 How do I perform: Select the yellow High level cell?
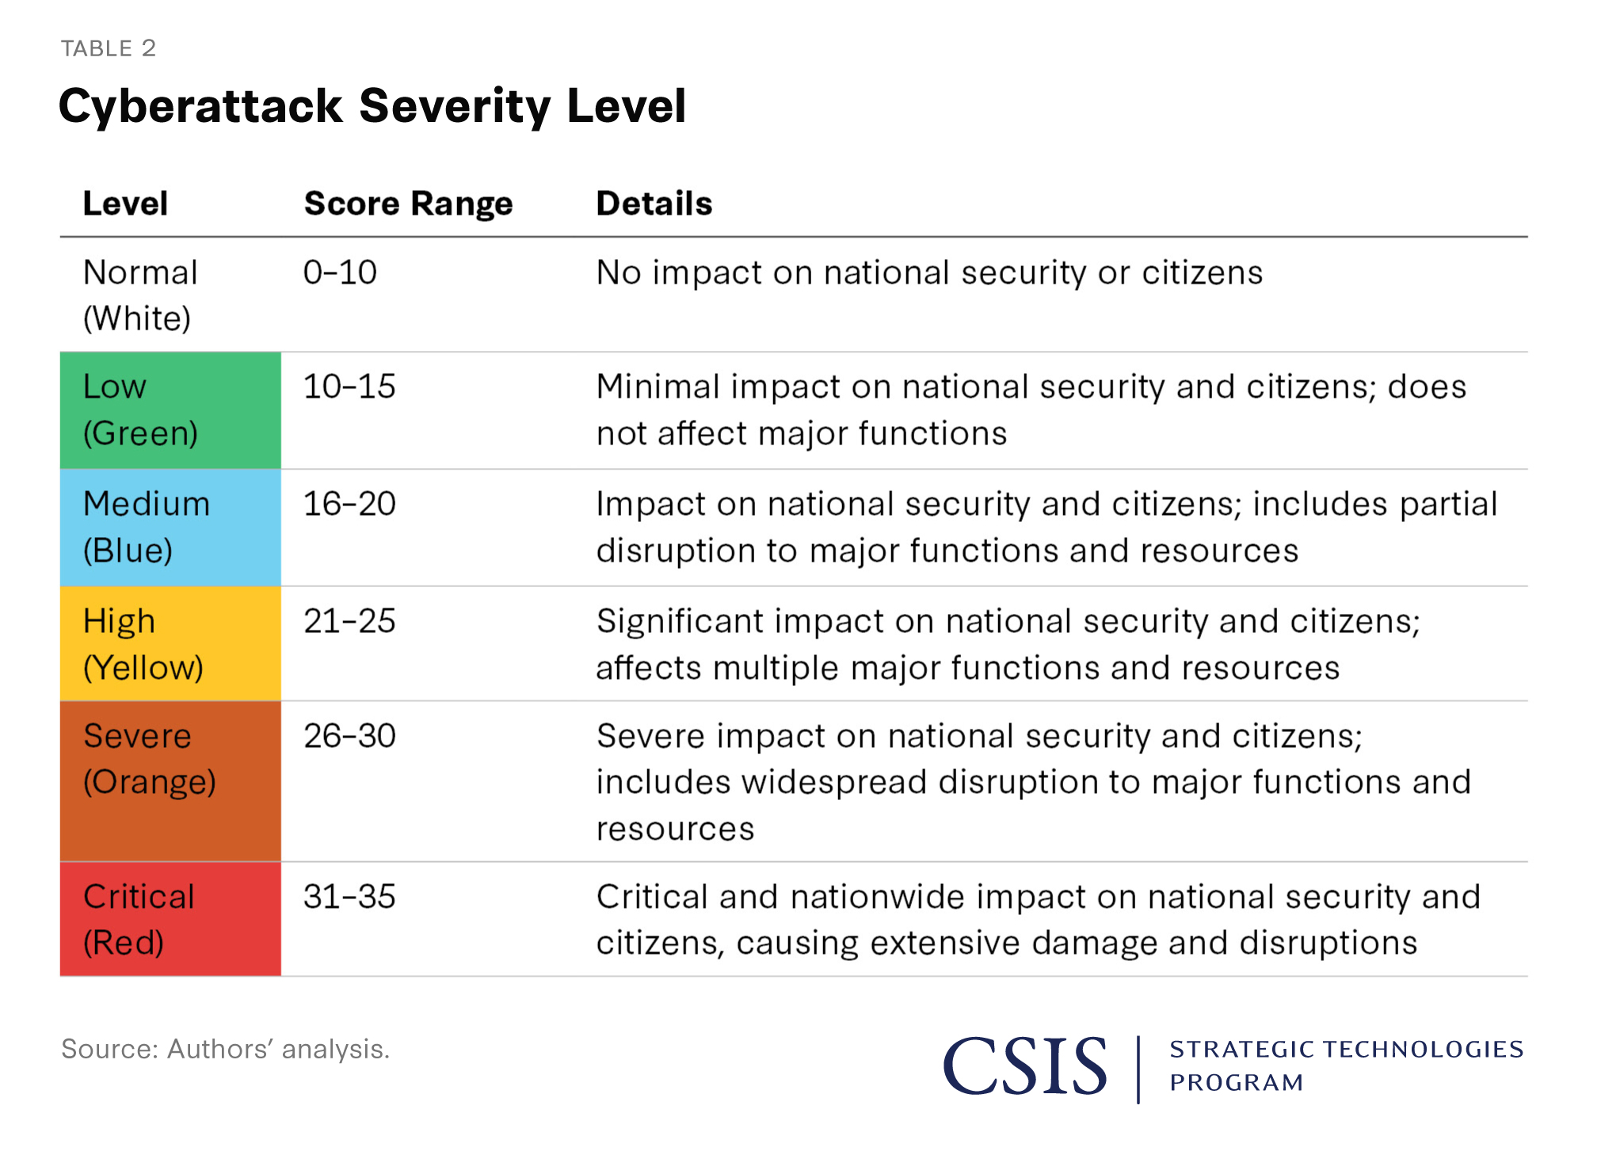pyautogui.click(x=170, y=644)
